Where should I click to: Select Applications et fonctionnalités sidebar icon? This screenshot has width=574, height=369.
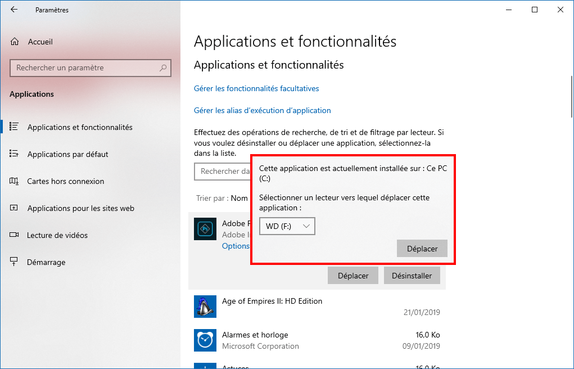(14, 127)
